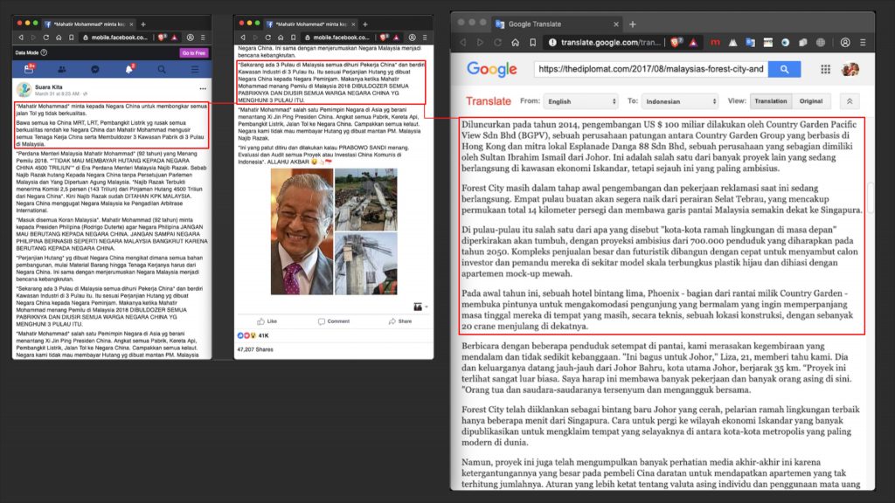The image size is (895, 503).
Task: Open new tab in Google Translate window
Action: coord(633,24)
